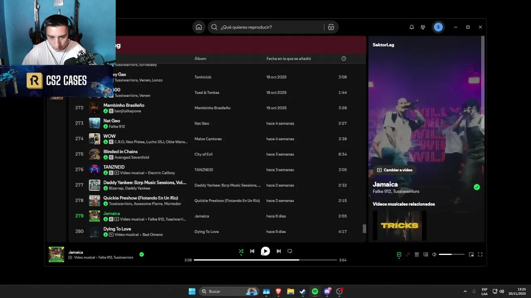531x298 pixels.
Task: Open the TRICKS related video thumbnail
Action: tap(399, 226)
